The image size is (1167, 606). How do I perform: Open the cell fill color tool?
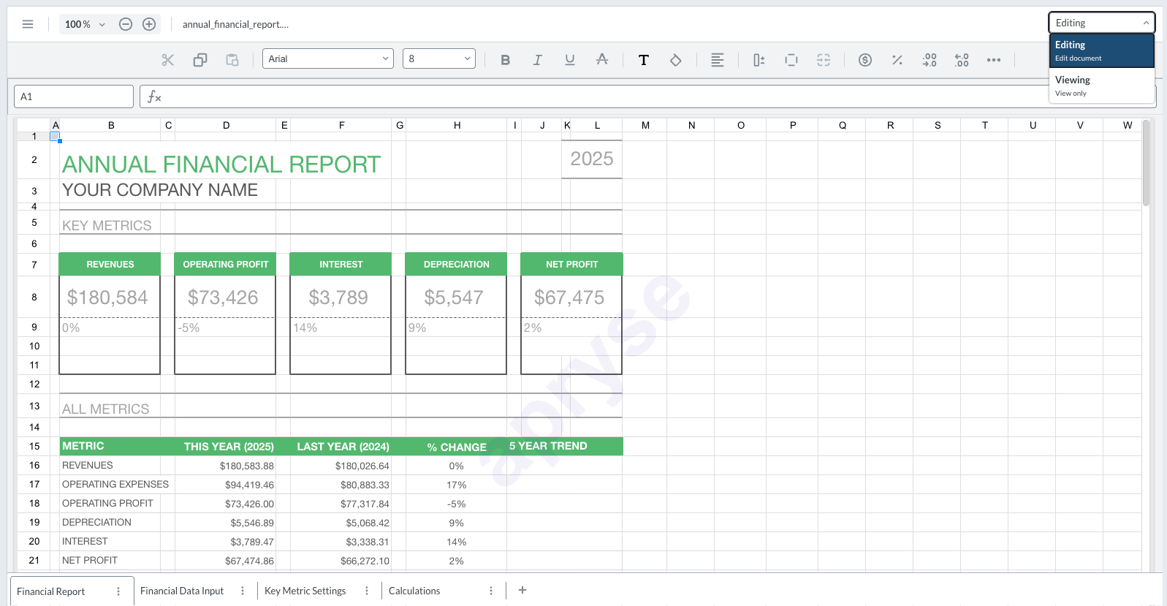pyautogui.click(x=676, y=60)
